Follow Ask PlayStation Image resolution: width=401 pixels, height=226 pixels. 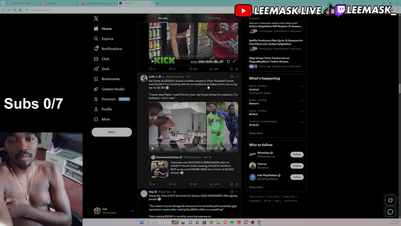[x=297, y=177]
